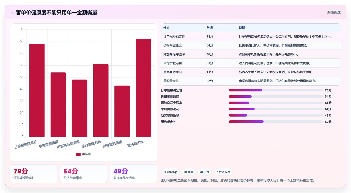Click the footnote starting 雷达图把客单价
The image size is (351, 193).
(x=238, y=181)
